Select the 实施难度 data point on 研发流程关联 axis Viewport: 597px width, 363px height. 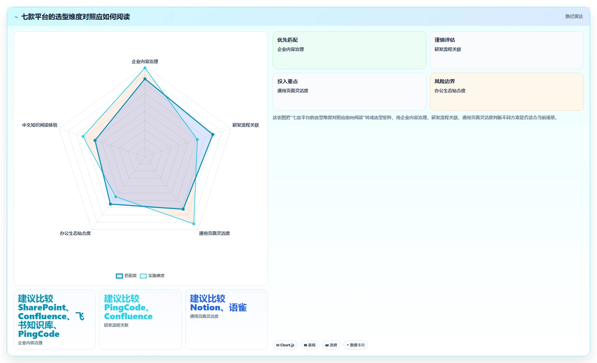pos(197,140)
